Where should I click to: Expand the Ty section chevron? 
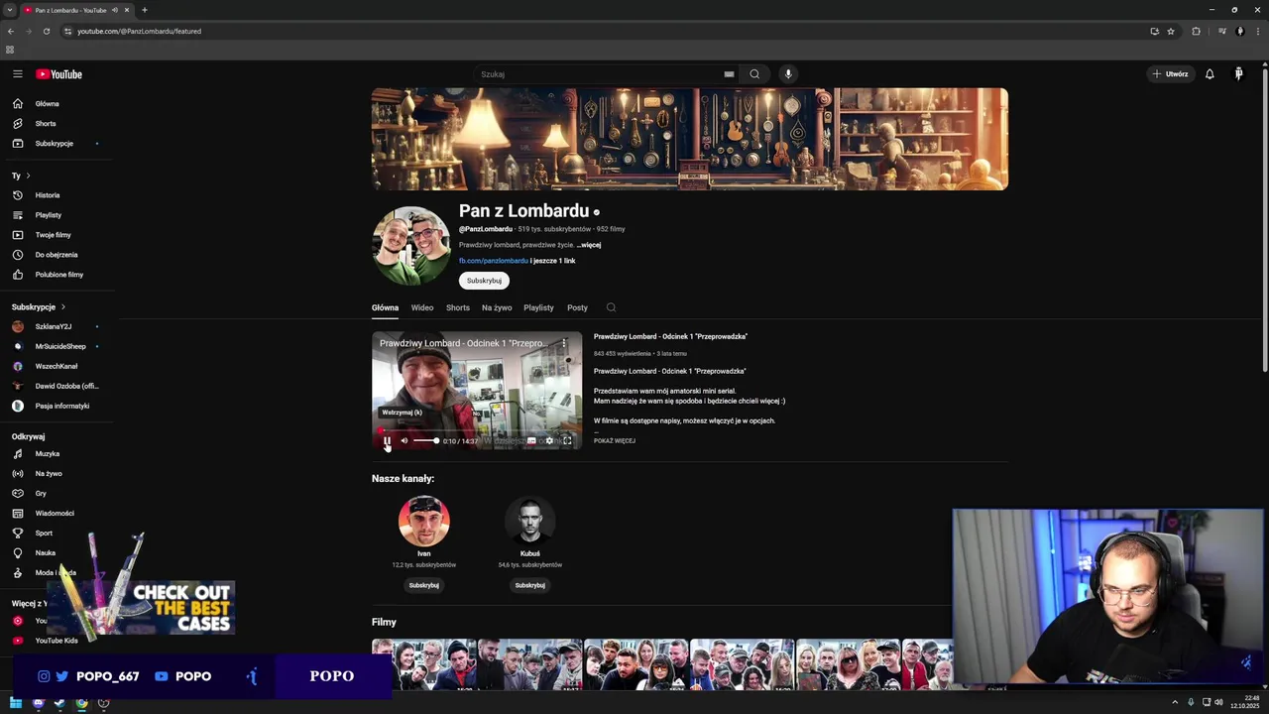click(28, 176)
